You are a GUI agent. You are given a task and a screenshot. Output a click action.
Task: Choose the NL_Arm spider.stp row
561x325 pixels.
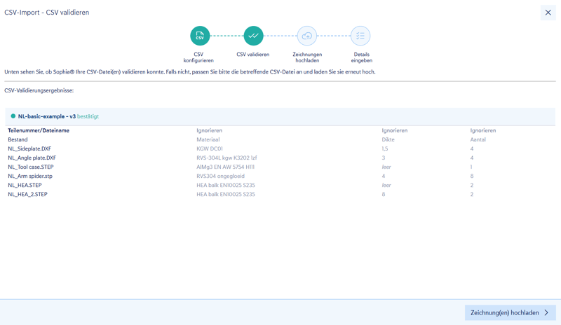280,176
